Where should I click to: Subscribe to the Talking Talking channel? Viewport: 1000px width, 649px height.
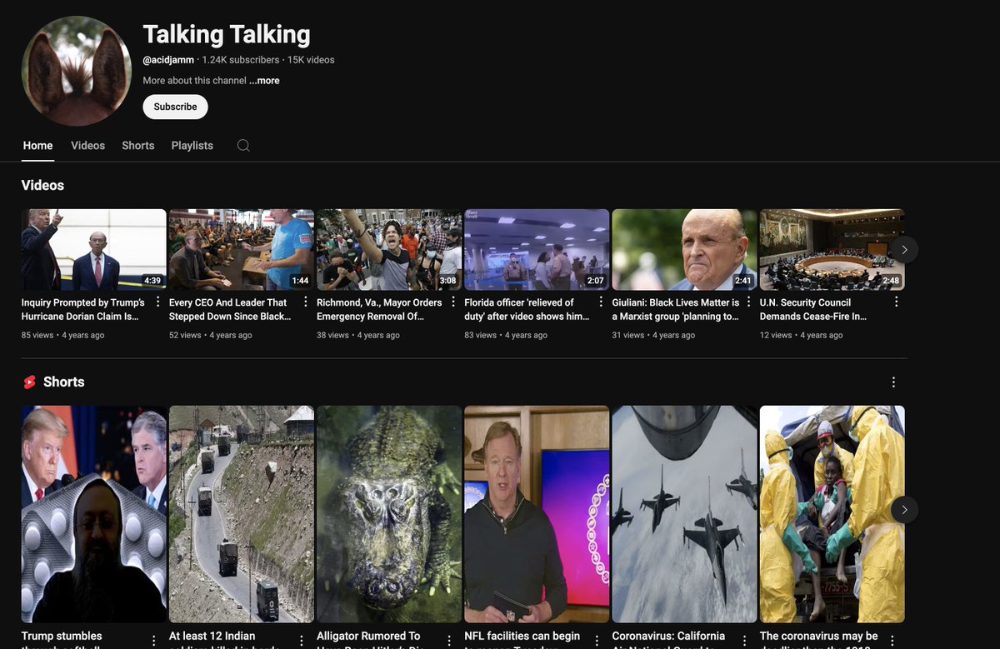pyautogui.click(x=175, y=107)
